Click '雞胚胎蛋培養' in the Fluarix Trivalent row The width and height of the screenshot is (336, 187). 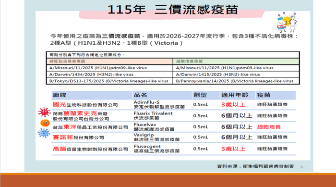pos(272,116)
